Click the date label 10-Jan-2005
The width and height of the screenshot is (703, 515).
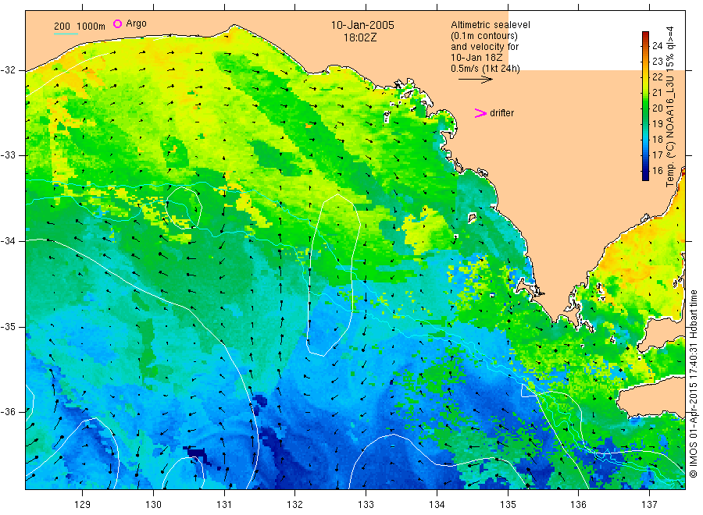[x=362, y=25]
